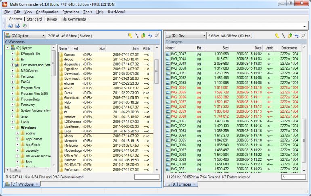This screenshot has height=196, width=311.
Task: Switch to the Drives toolbar tab
Action: point(52,19)
